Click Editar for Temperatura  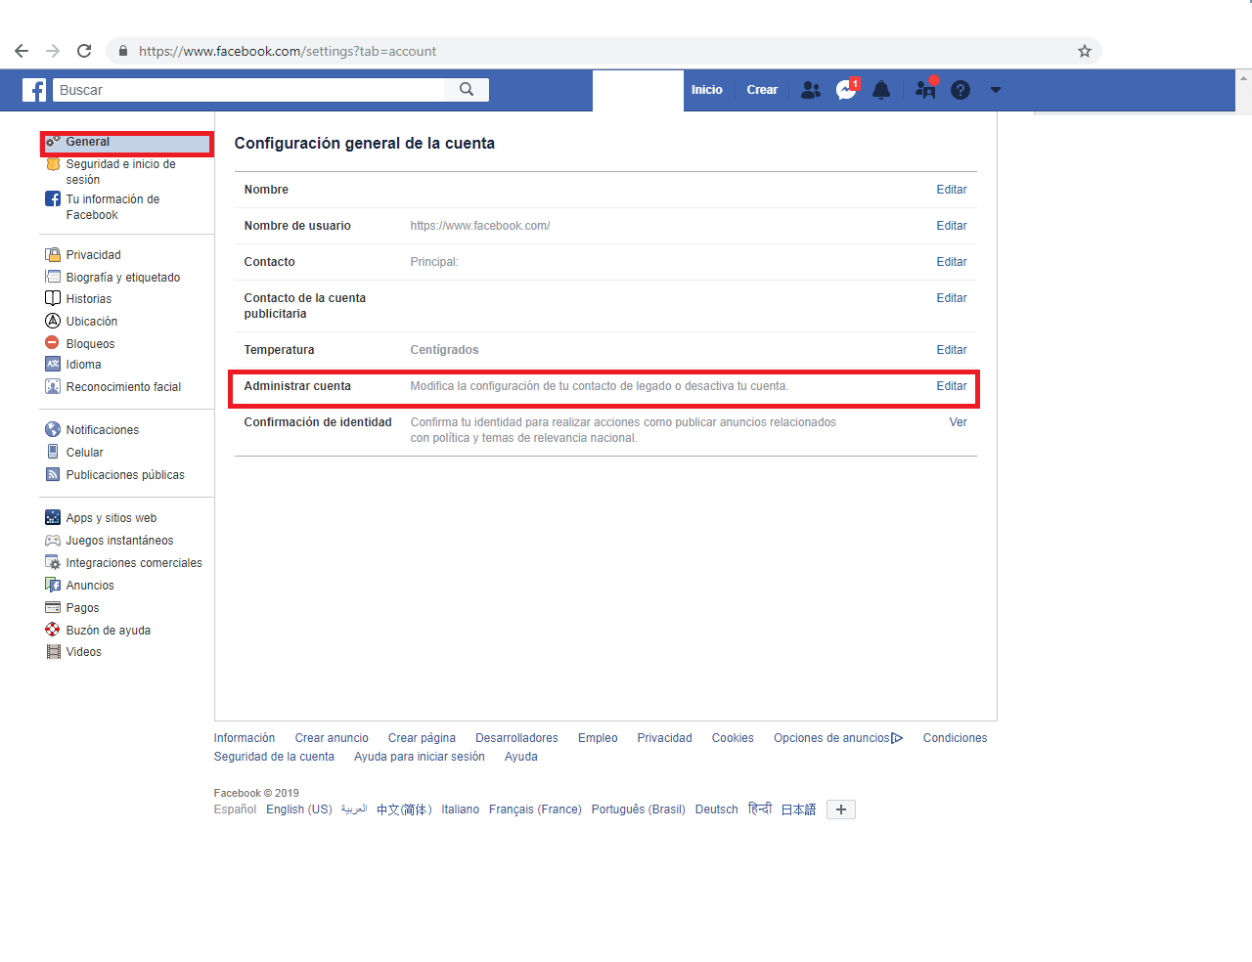[951, 350]
